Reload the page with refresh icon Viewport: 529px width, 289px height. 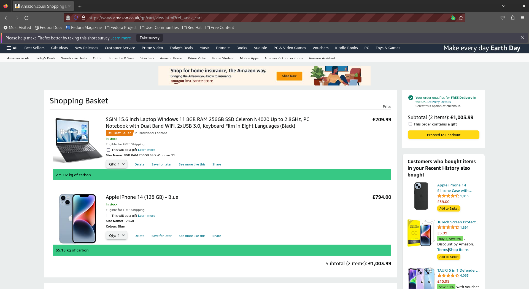coord(26,18)
